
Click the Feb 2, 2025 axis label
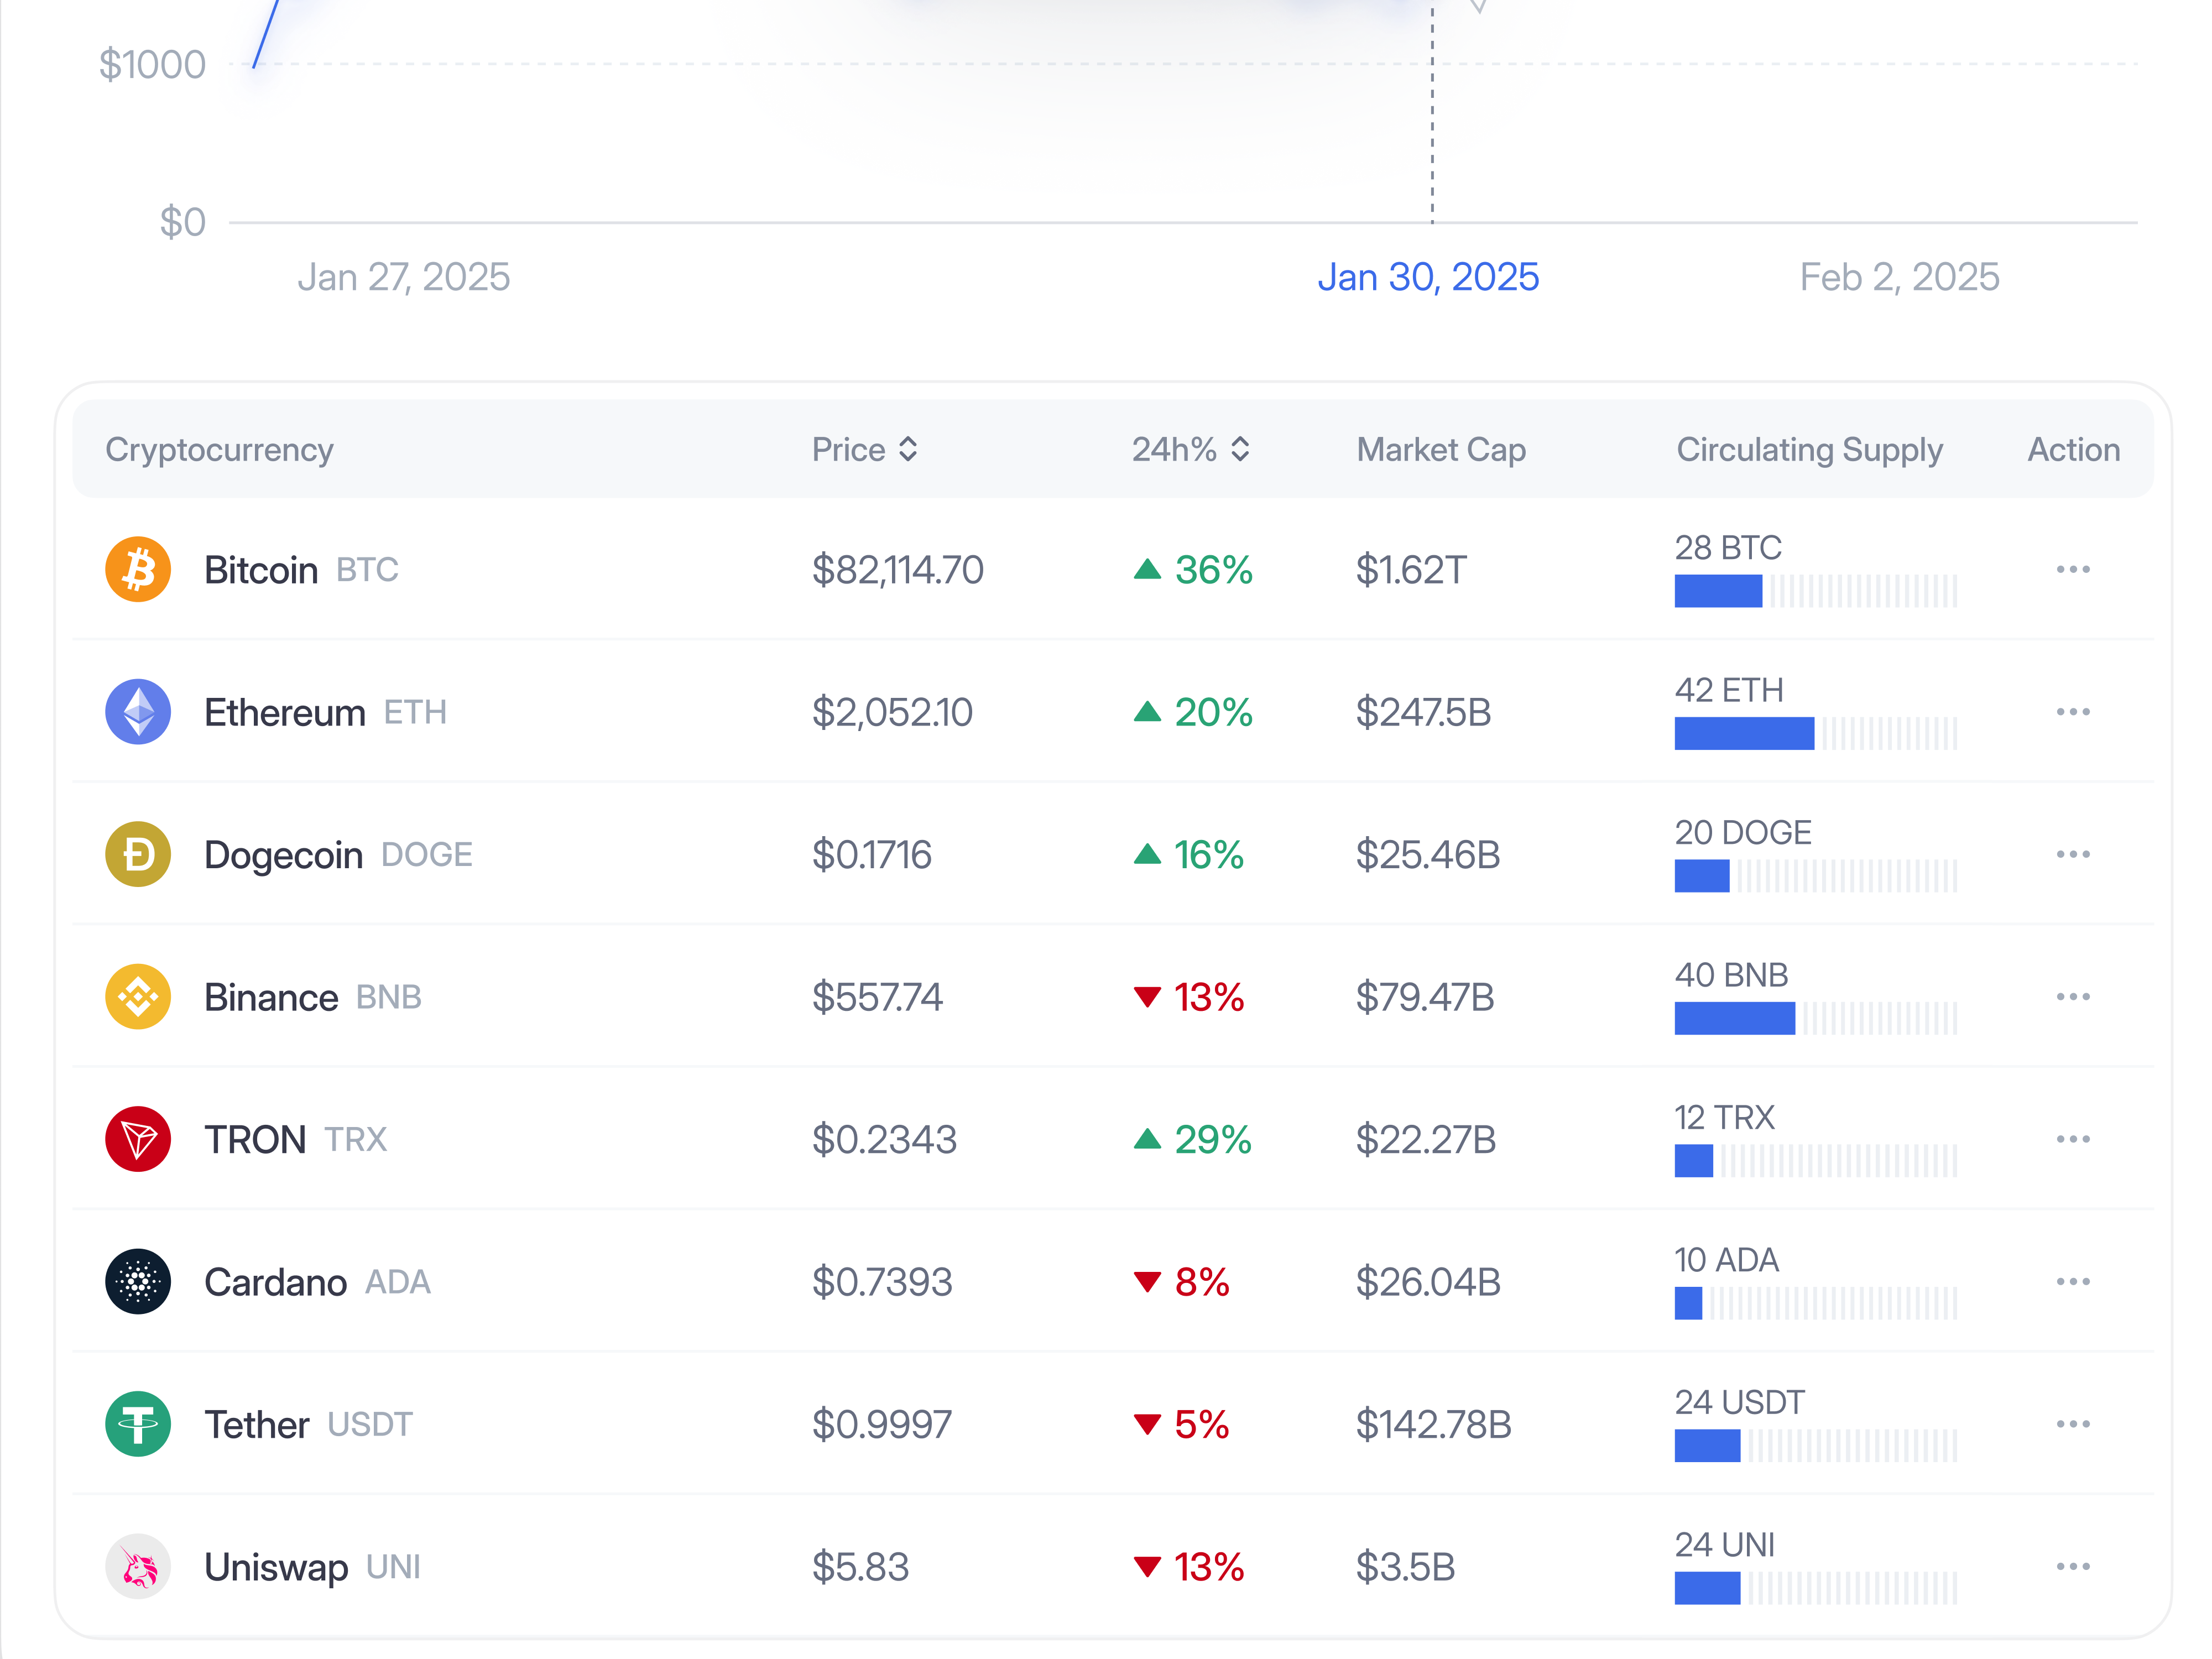tap(1899, 277)
